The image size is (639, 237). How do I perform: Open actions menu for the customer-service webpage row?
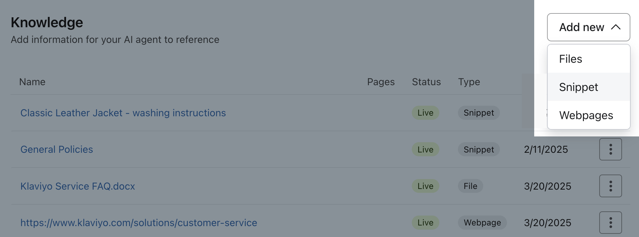coord(610,222)
